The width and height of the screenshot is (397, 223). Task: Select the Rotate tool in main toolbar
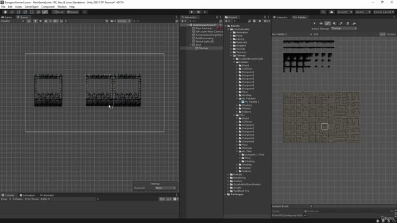(x=19, y=12)
